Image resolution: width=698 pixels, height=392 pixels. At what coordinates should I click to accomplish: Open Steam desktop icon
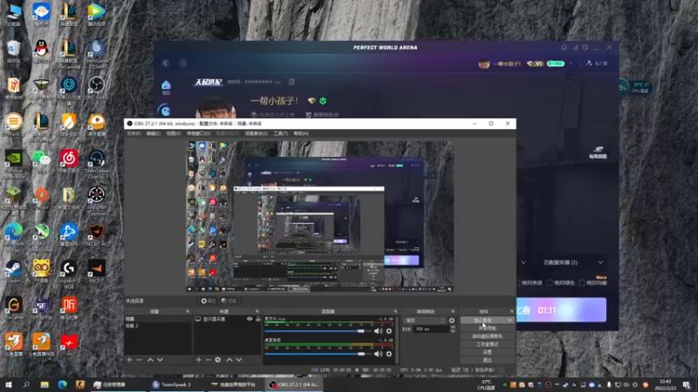[x=14, y=271]
